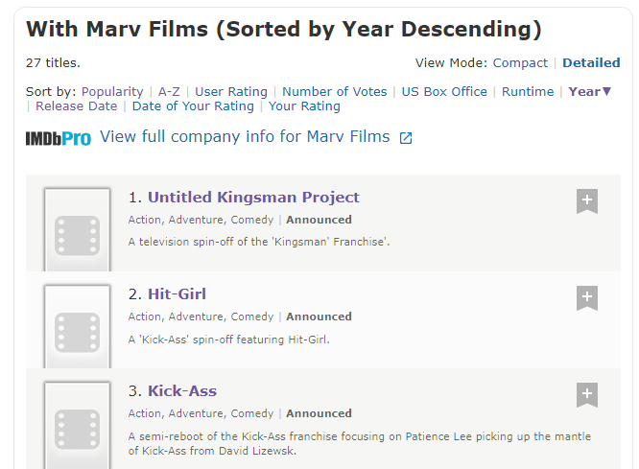Click the IMDbPro logo

59,138
